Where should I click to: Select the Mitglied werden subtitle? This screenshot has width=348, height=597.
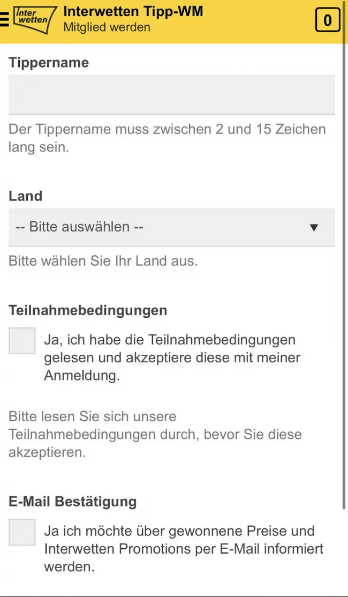pyautogui.click(x=107, y=27)
